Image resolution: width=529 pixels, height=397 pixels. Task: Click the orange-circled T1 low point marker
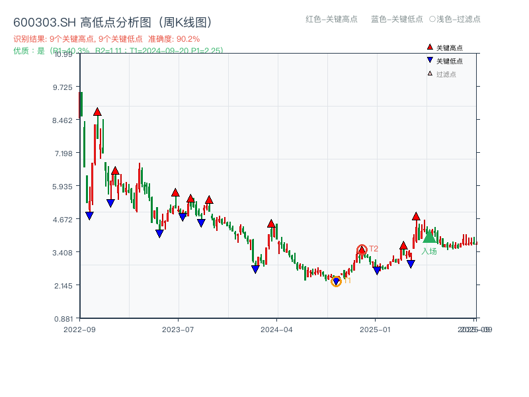tap(337, 281)
